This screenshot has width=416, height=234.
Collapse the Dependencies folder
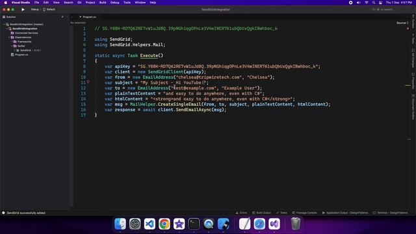[10, 38]
